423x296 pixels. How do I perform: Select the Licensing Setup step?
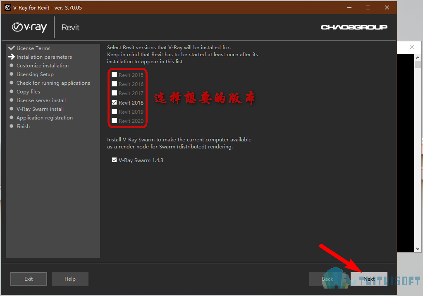[35, 74]
